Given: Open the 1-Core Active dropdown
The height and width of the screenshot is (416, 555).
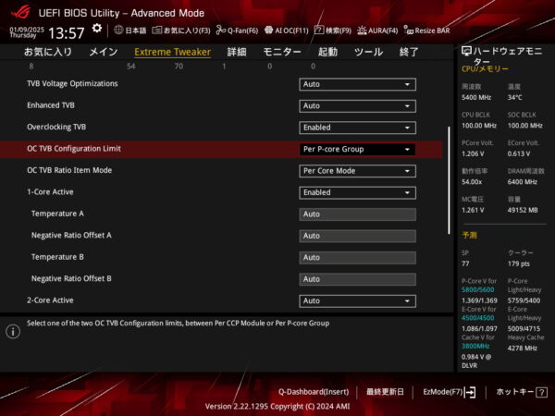Looking at the screenshot, I should 357,192.
